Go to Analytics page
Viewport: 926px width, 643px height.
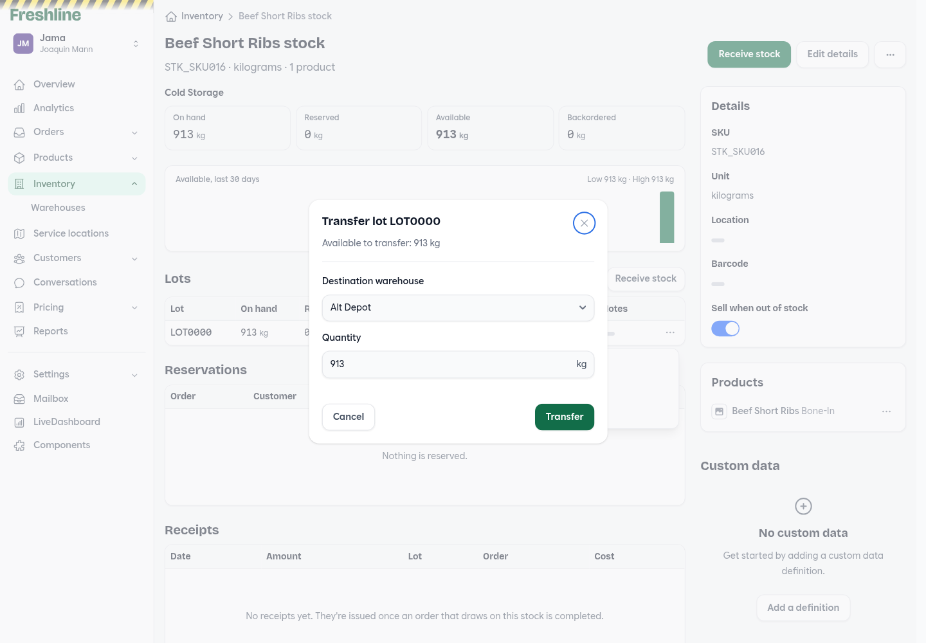coord(53,108)
